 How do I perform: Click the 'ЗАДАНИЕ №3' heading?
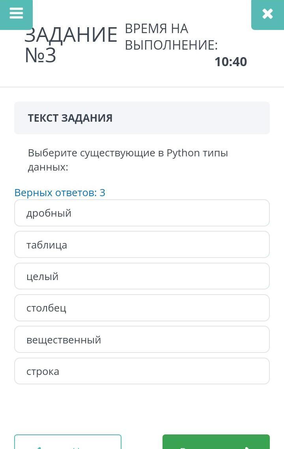pyautogui.click(x=70, y=45)
